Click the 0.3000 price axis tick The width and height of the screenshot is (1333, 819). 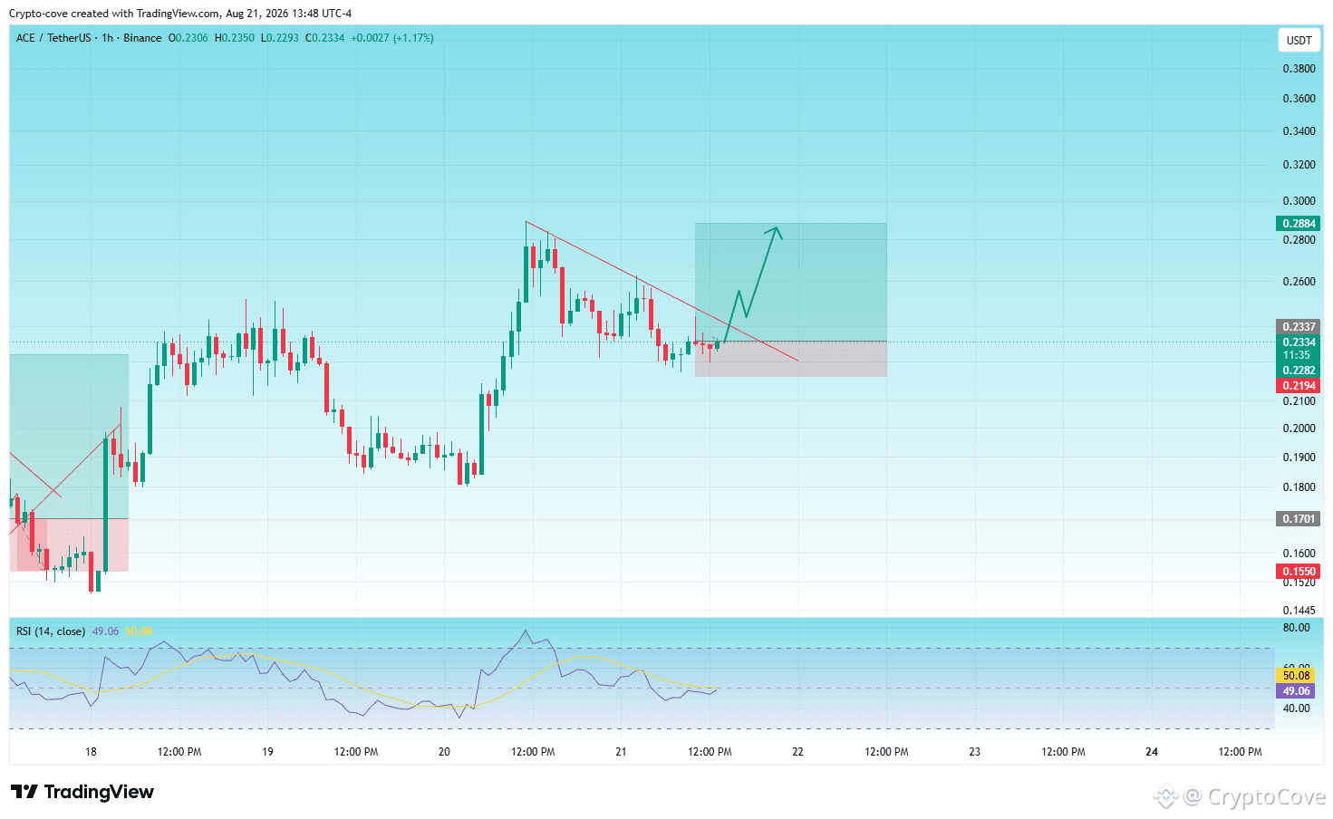[x=1299, y=201]
